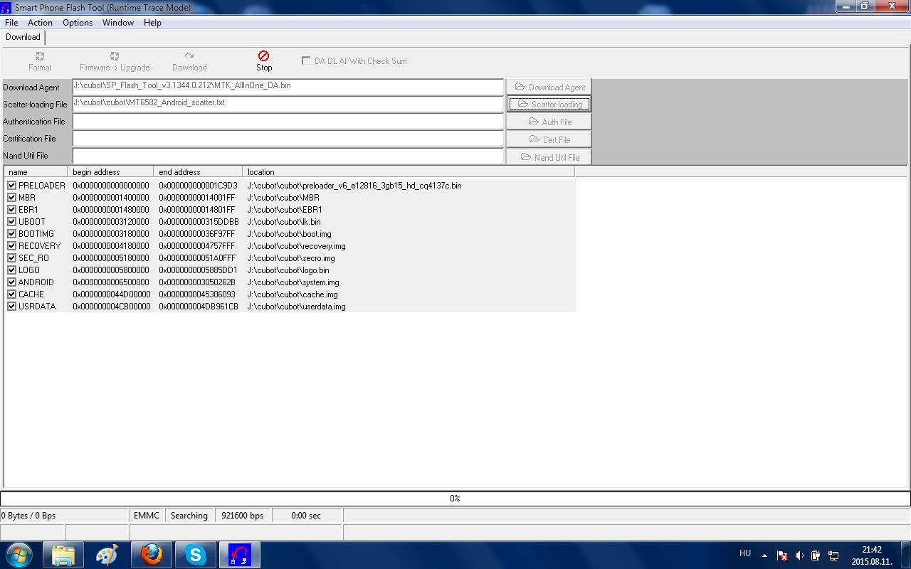Uncheck the RECOVERY partition checkbox
The height and width of the screenshot is (569, 911).
11,246
